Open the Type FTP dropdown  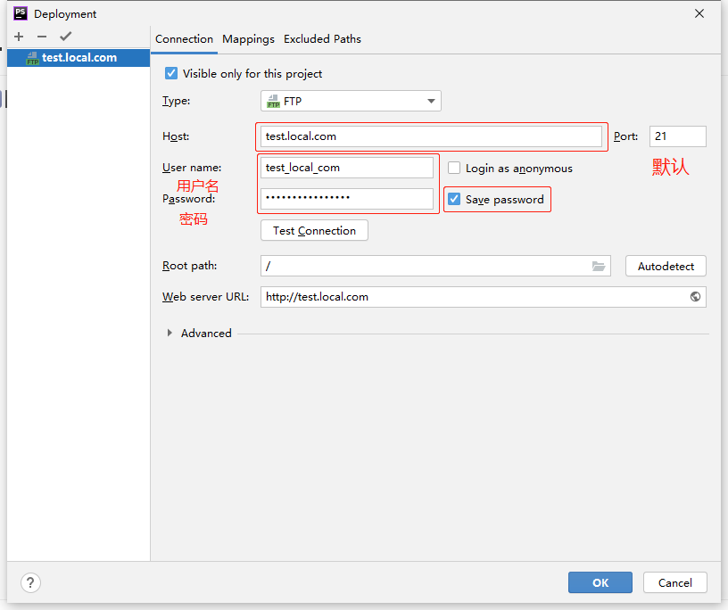pos(351,101)
